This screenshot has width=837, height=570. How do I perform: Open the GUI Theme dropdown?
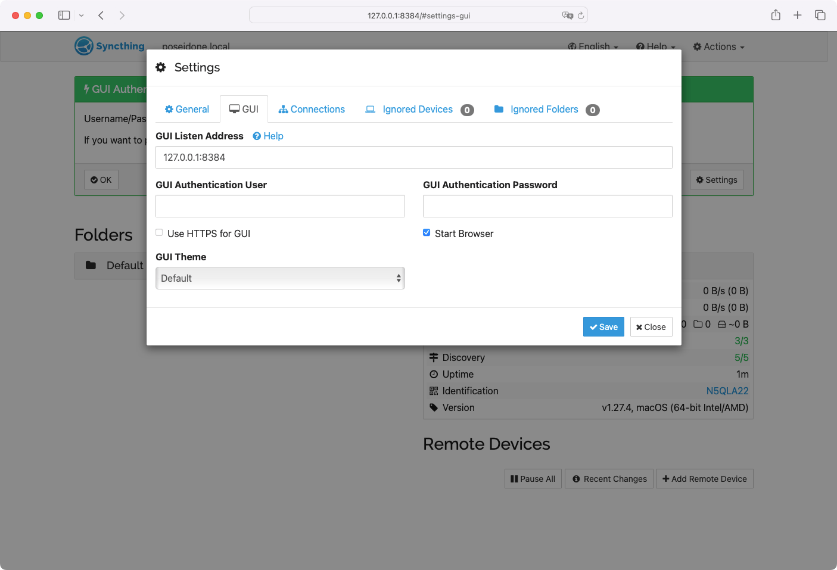[280, 278]
